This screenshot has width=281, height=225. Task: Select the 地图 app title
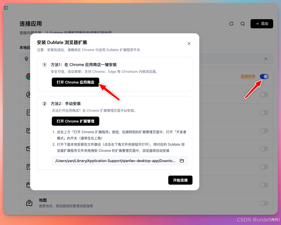tap(43, 200)
